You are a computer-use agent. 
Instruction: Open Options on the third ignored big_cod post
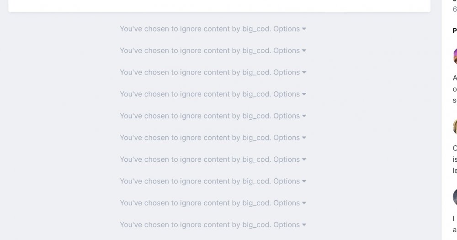[x=289, y=72]
